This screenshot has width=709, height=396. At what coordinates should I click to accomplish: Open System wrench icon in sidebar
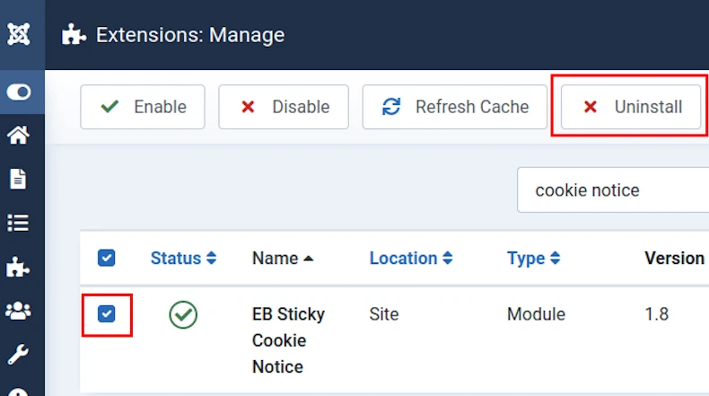pos(18,355)
